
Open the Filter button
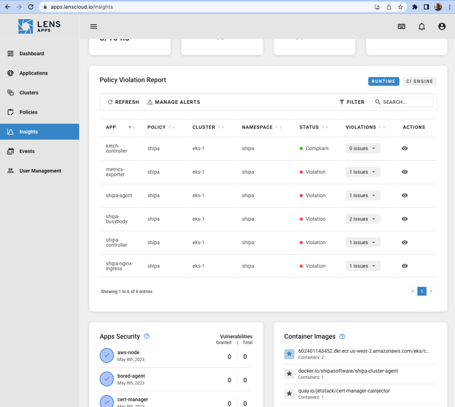click(352, 102)
